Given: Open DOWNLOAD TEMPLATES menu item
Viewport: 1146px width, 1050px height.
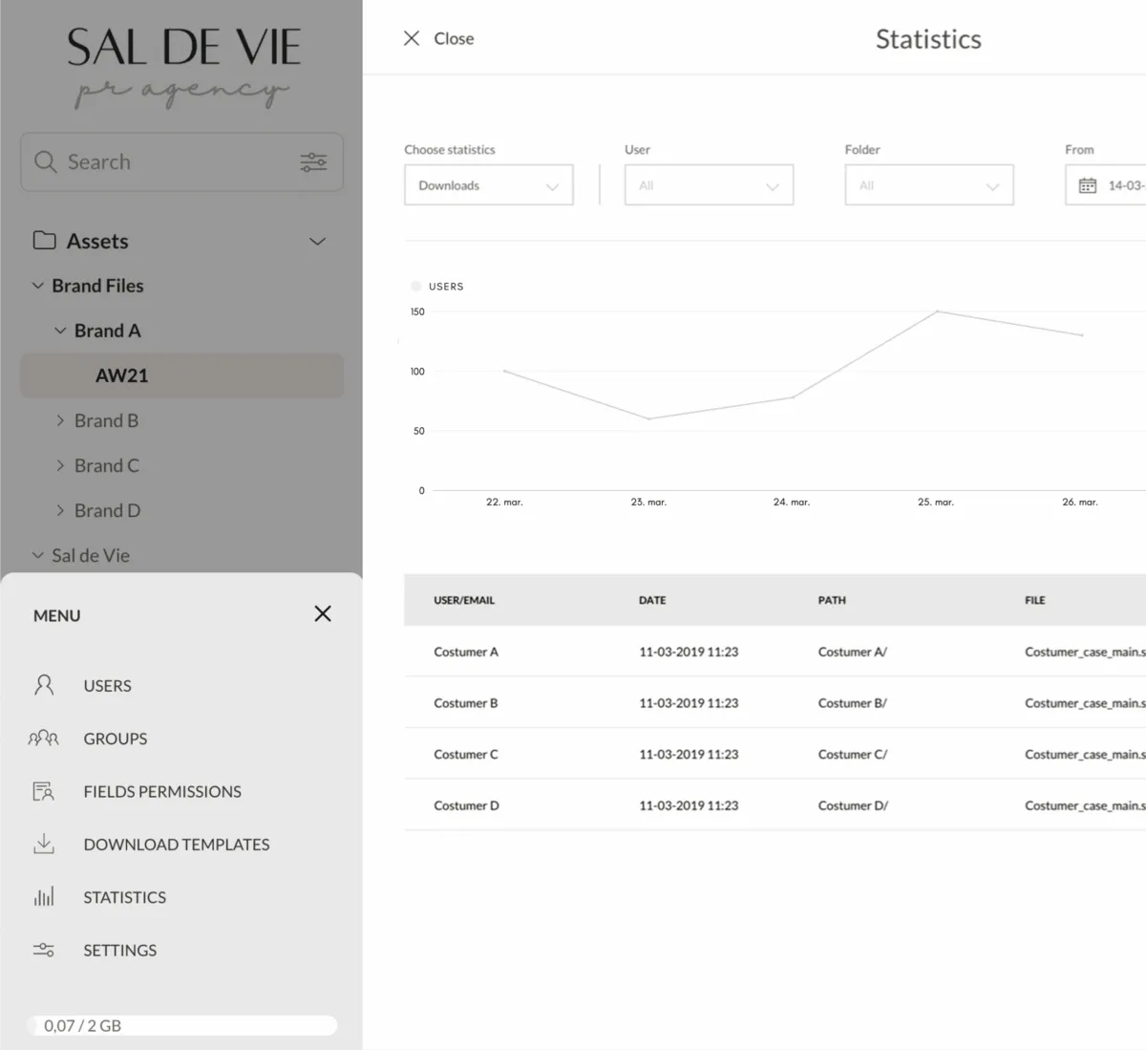Looking at the screenshot, I should 177,845.
